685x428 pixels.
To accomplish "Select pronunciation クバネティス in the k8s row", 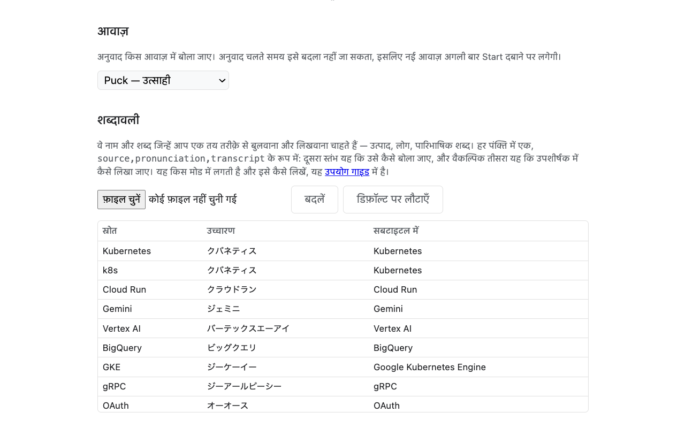I will [x=285, y=270].
